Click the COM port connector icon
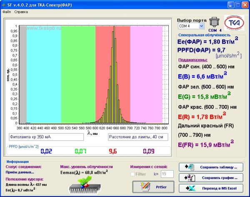The image size is (250, 197). click(x=214, y=22)
